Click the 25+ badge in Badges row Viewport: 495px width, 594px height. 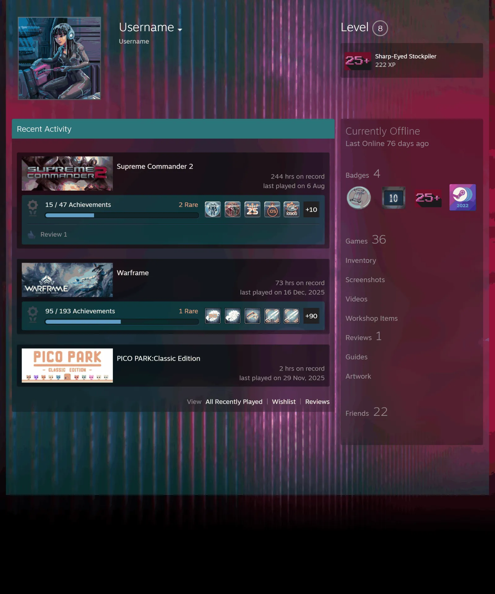[x=428, y=198]
